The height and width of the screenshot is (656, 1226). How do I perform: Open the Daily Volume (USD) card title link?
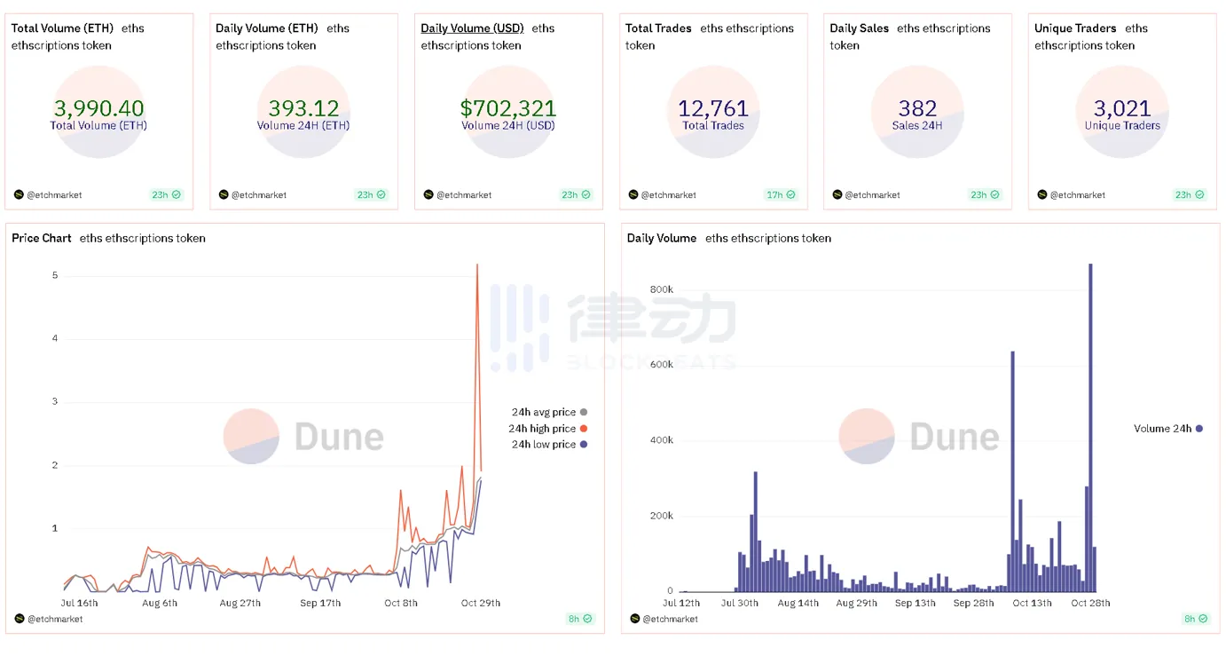point(472,28)
